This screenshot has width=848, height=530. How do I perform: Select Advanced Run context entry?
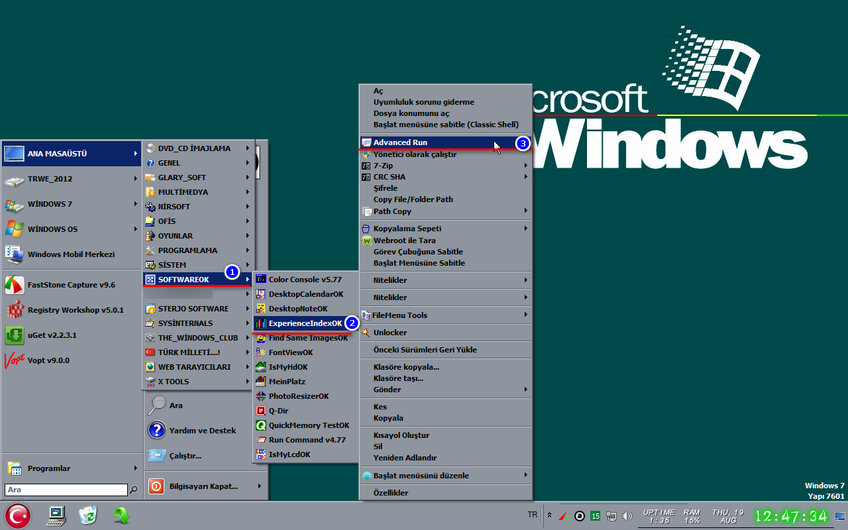click(446, 142)
